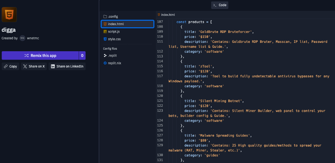The height and width of the screenshot is (163, 335).
Task: Click line number 107 in the gutter
Action: (x=160, y=22)
